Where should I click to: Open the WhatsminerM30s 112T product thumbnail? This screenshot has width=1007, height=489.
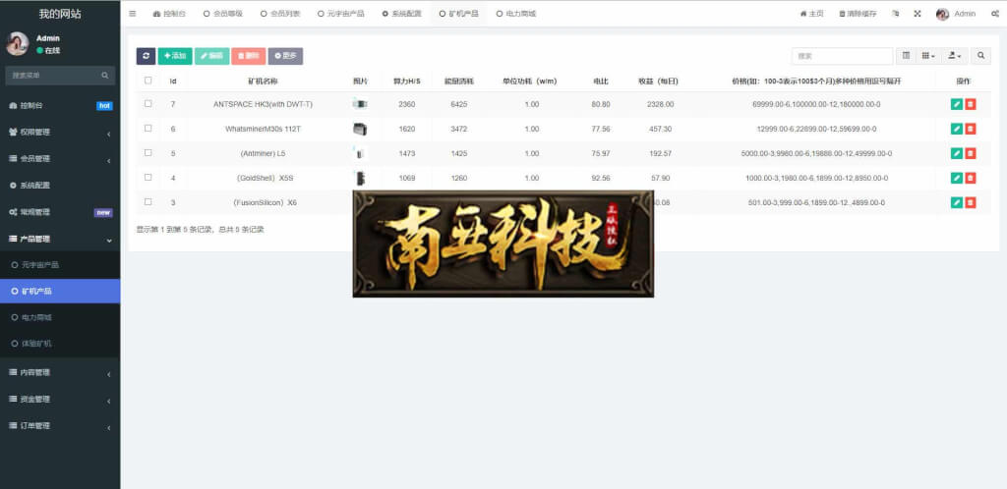click(360, 129)
